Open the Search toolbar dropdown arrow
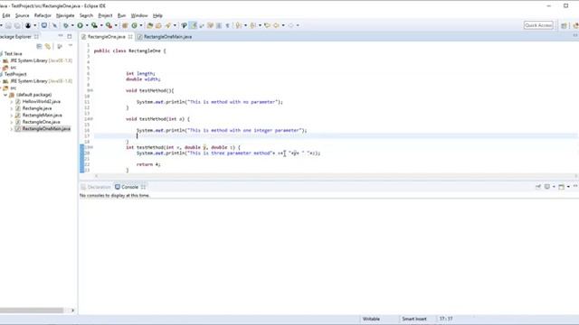 click(x=175, y=25)
